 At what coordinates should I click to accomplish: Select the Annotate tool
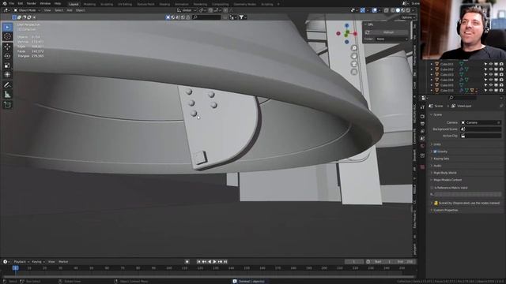tap(7, 85)
